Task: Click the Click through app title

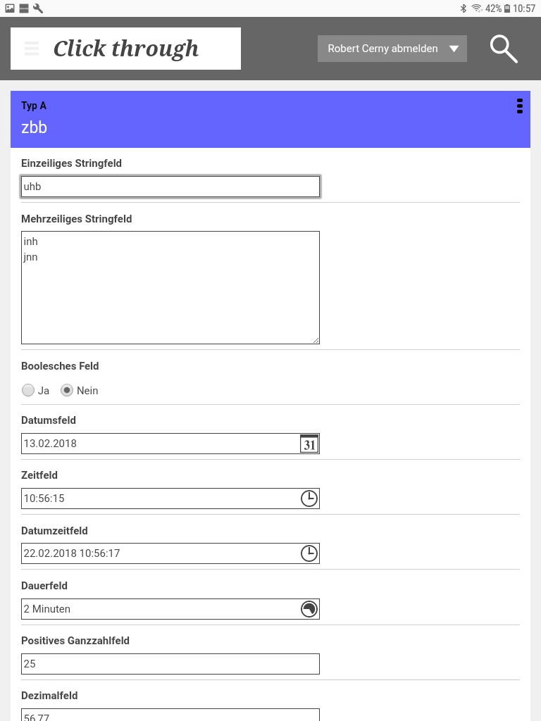Action: coord(126,49)
